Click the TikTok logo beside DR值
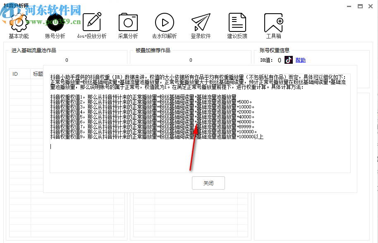Screen dimensions: 378x243 click(289, 60)
